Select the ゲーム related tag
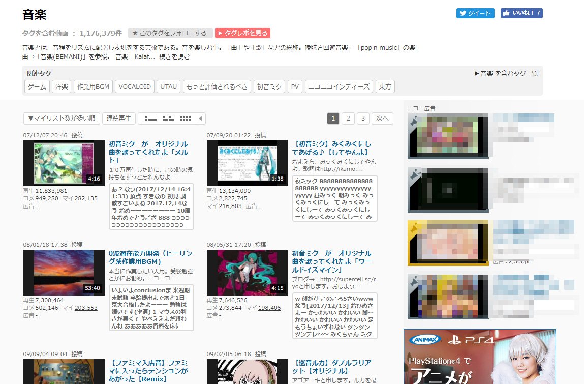584x384 pixels. pos(37,87)
